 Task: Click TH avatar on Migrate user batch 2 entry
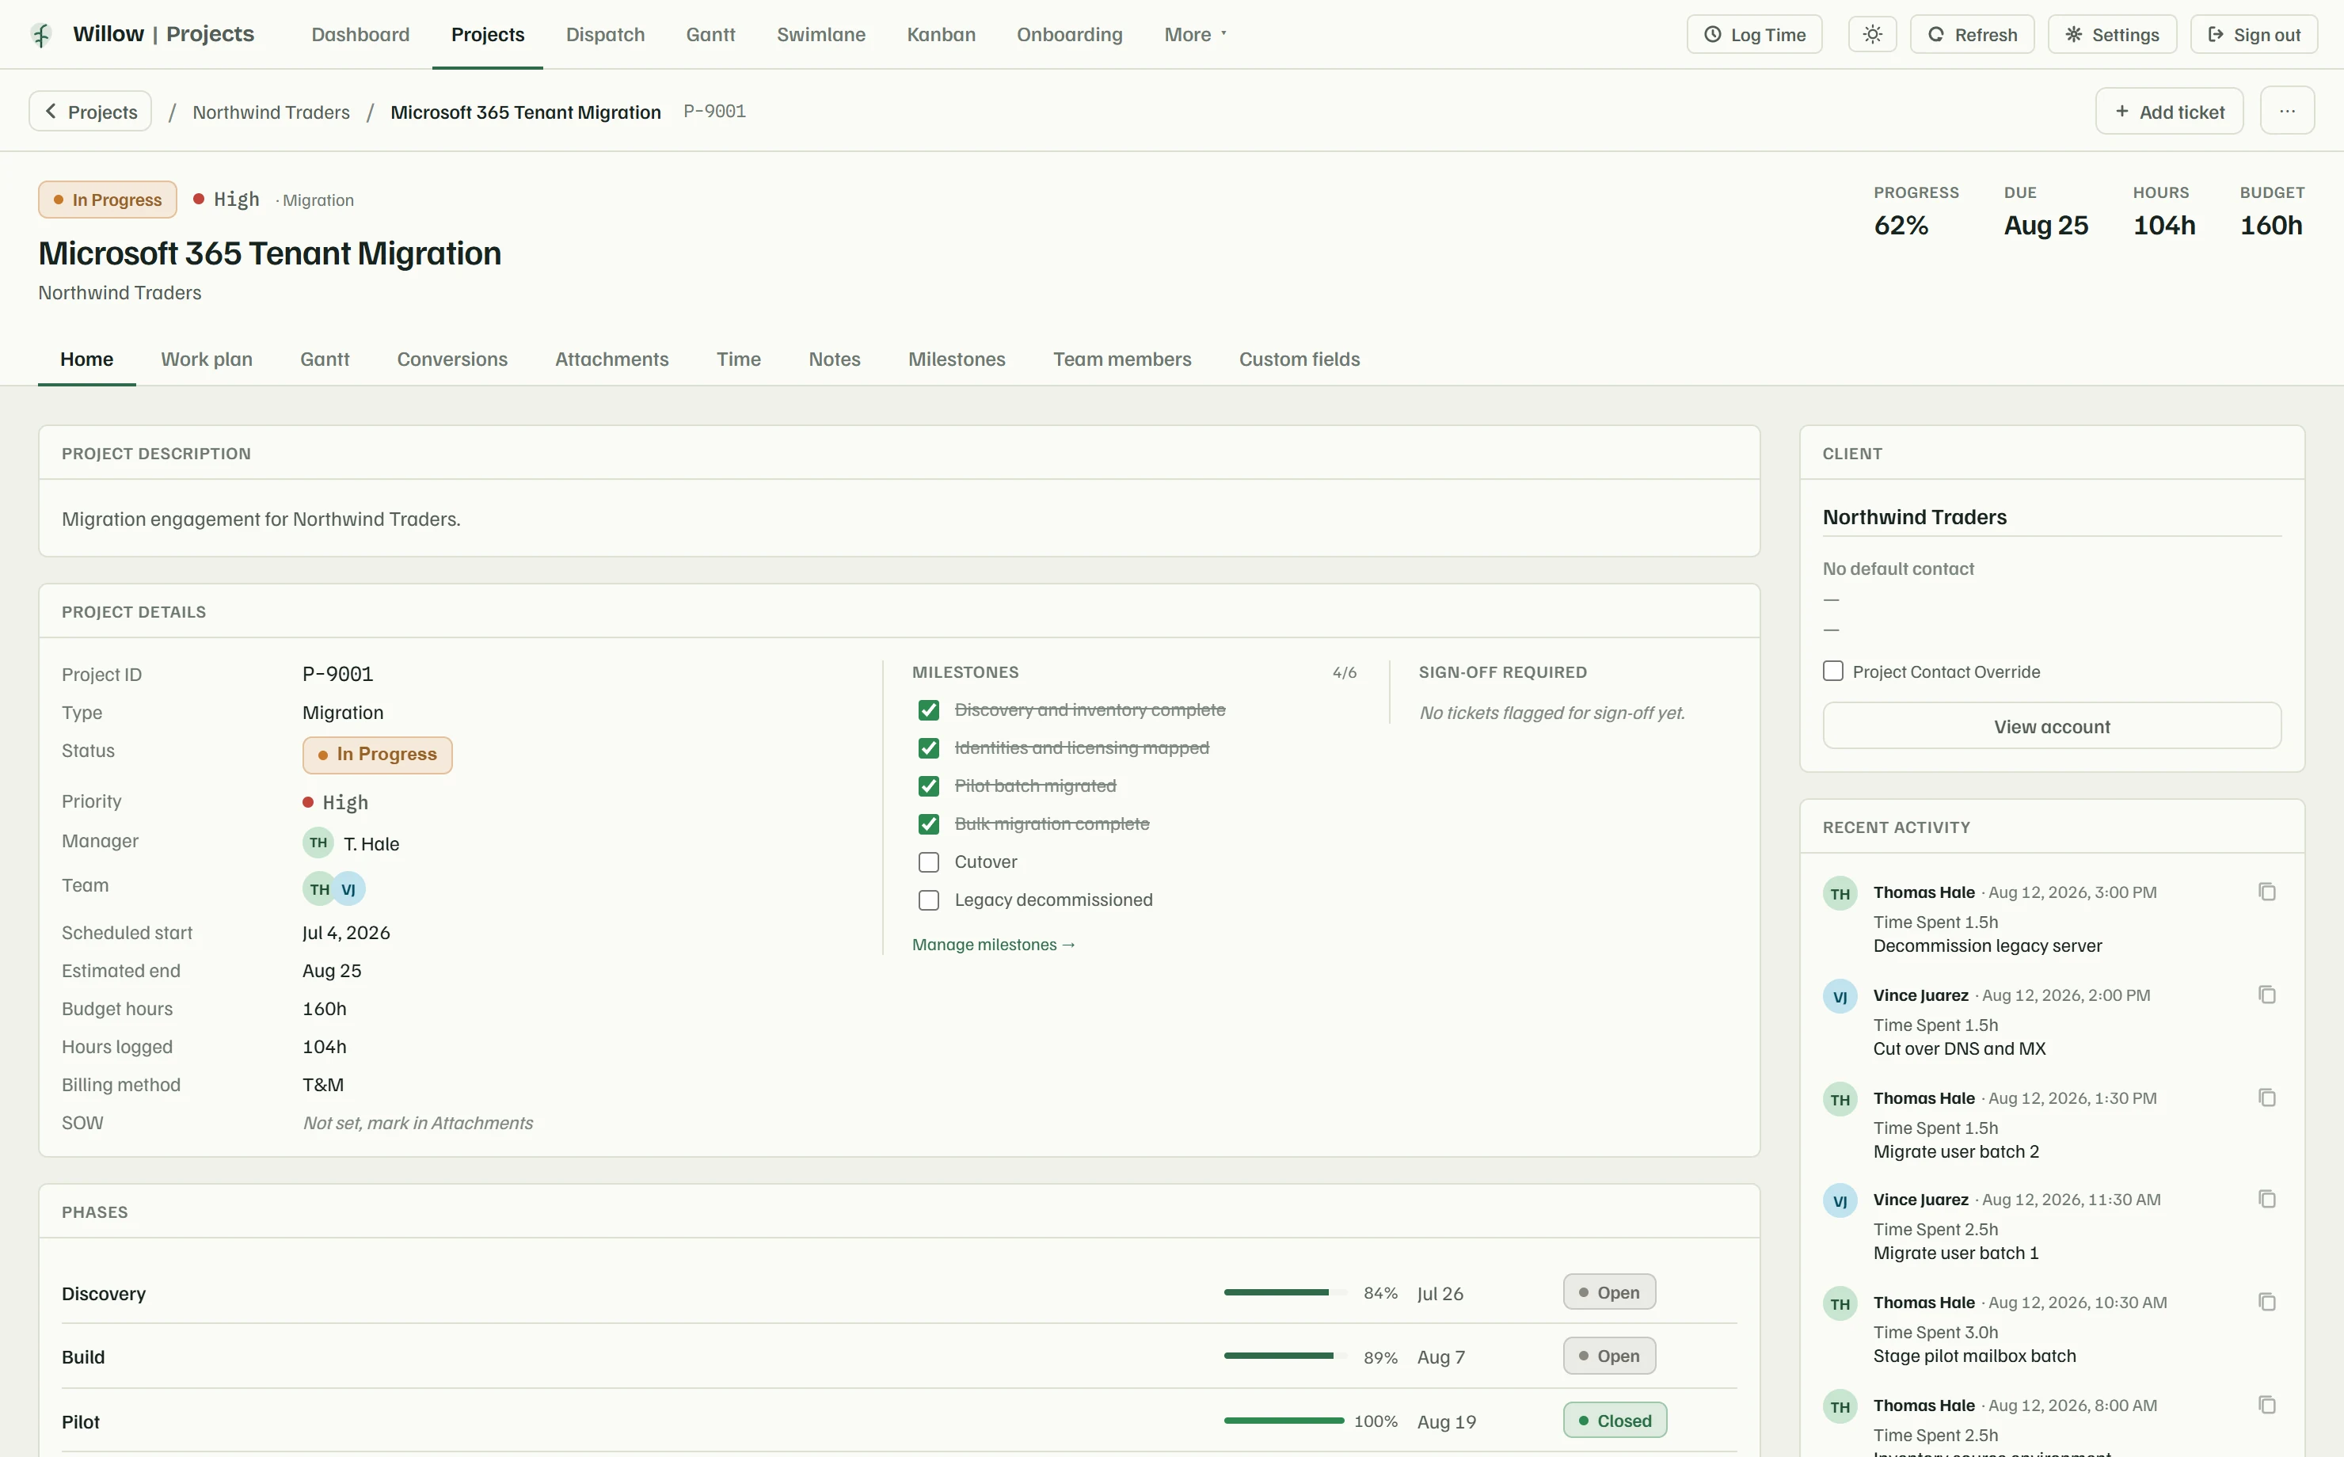(x=1840, y=1101)
